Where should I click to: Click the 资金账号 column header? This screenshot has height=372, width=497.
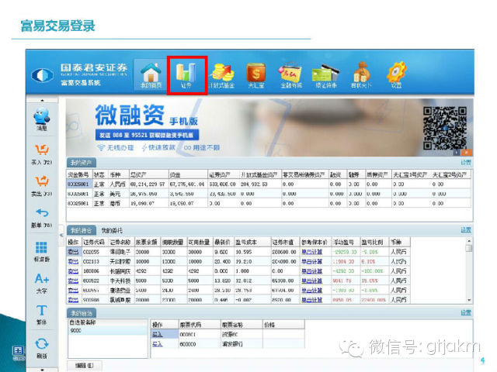point(79,174)
